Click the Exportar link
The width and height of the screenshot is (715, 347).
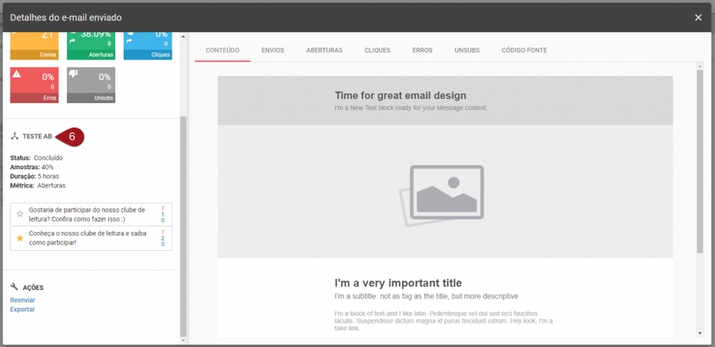(22, 310)
